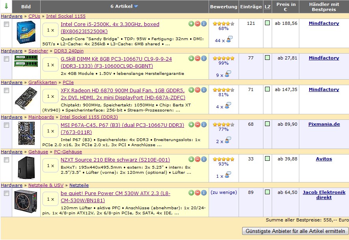This screenshot has width=349, height=240.
Task: Click green plus icon for MSI P67A-C45
Action: (x=191, y=125)
